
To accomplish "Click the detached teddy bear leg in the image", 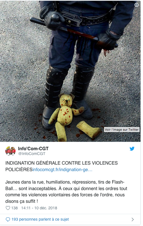I will pyautogui.click(x=88, y=130).
